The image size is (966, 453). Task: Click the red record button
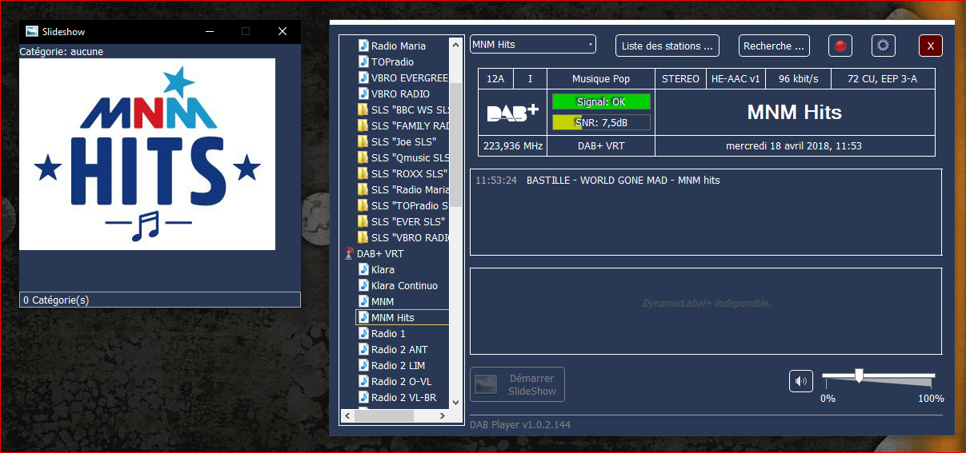pos(840,46)
